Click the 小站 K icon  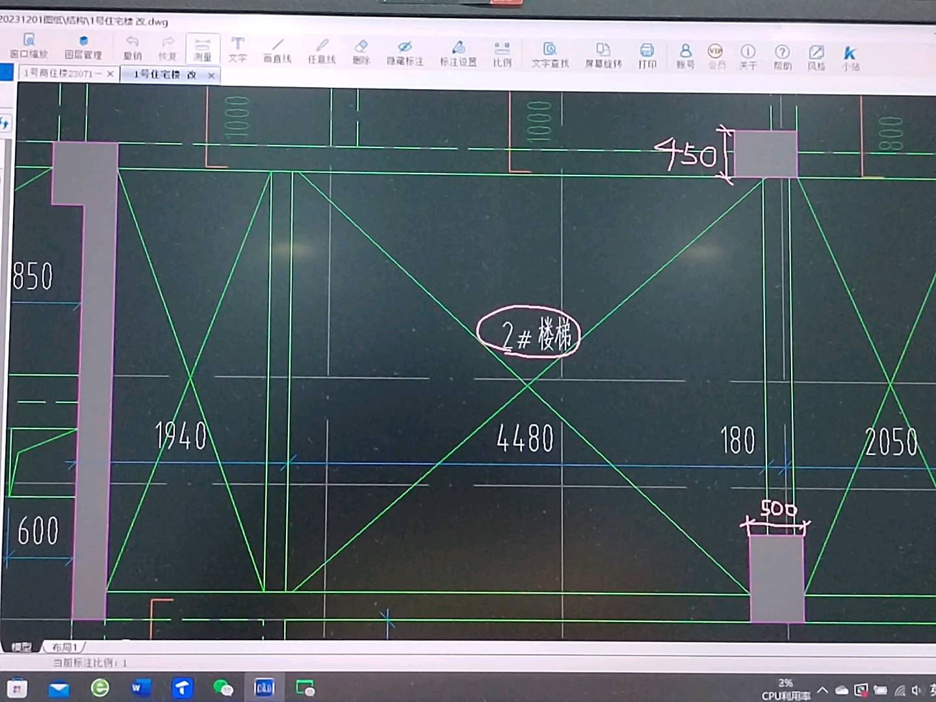[850, 58]
